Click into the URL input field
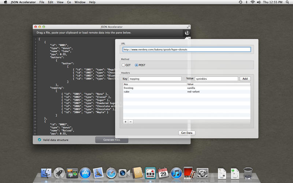This screenshot has width=293, height=183. (x=187, y=49)
